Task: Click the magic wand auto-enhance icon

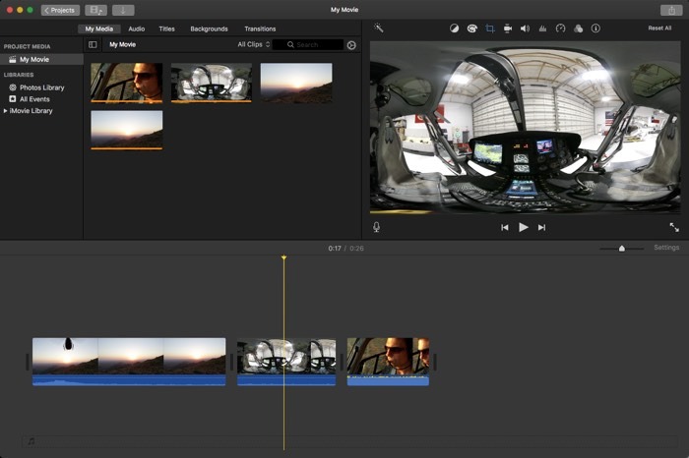Action: click(x=378, y=29)
